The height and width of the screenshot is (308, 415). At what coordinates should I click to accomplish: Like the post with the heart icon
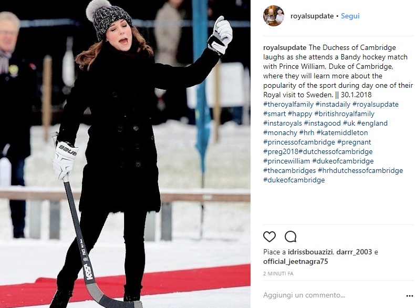pyautogui.click(x=269, y=237)
